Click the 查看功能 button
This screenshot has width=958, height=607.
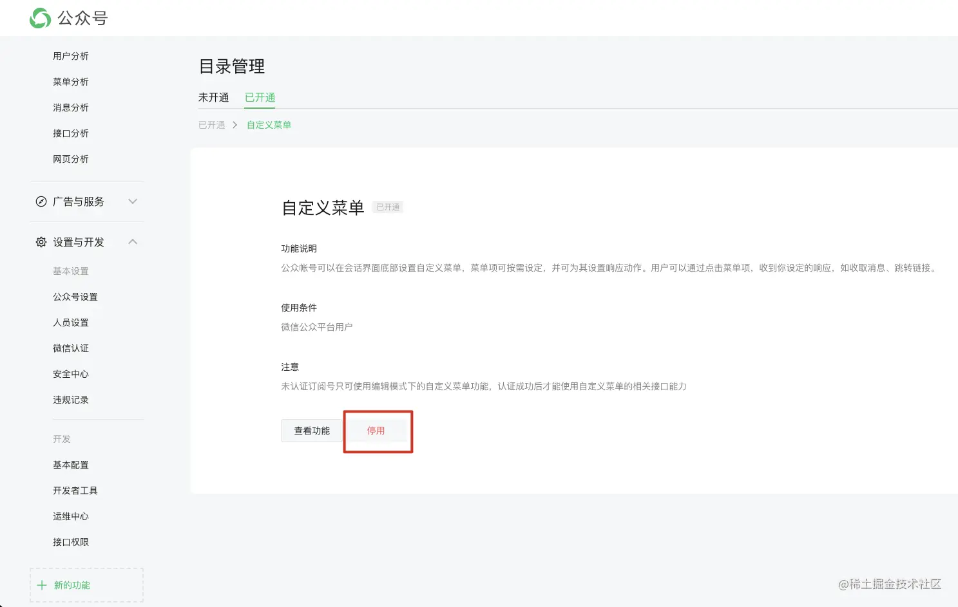(312, 431)
